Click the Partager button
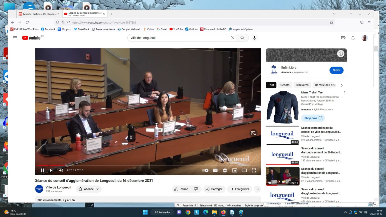This screenshot has height=217, width=386. [x=214, y=189]
